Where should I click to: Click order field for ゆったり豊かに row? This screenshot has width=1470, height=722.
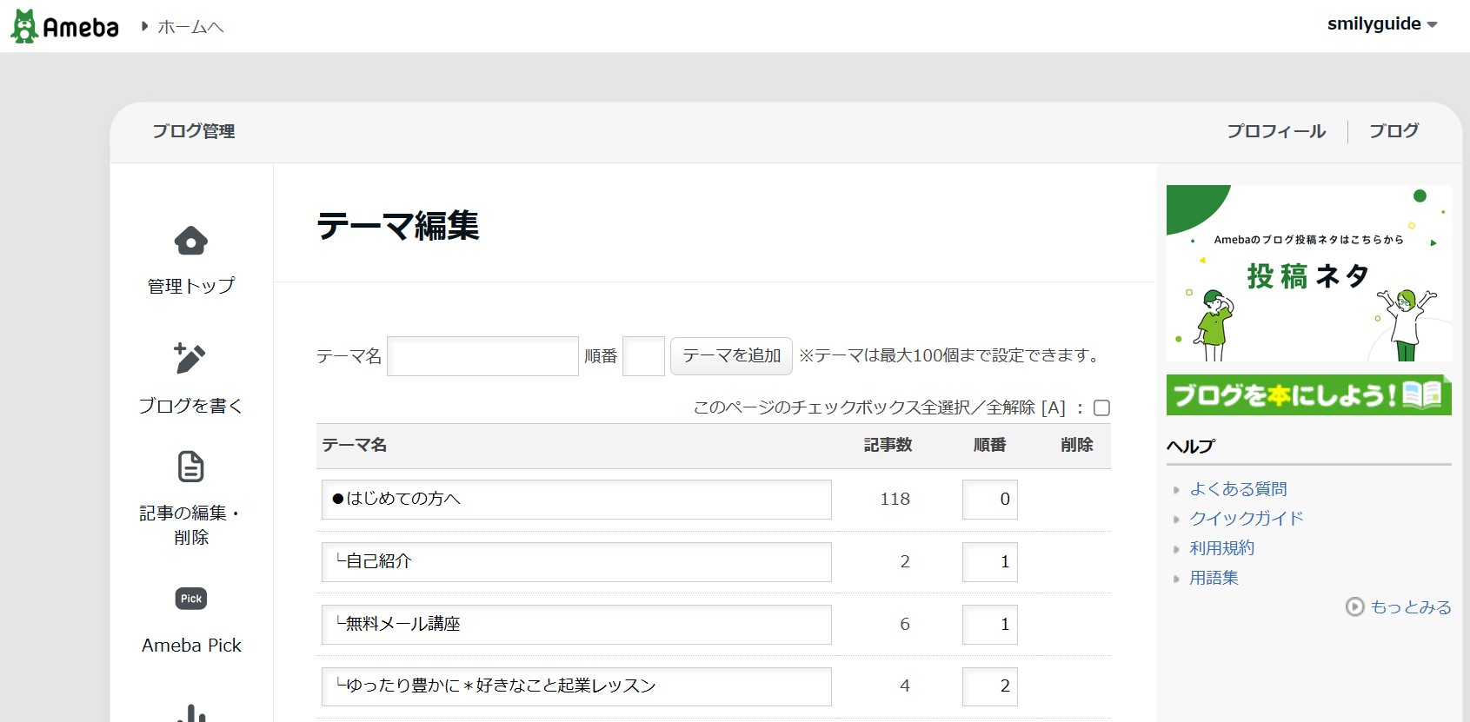(x=990, y=686)
